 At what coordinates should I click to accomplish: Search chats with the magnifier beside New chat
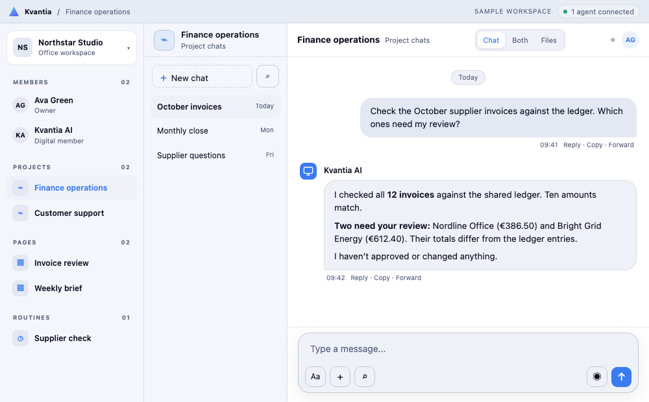[x=268, y=76]
